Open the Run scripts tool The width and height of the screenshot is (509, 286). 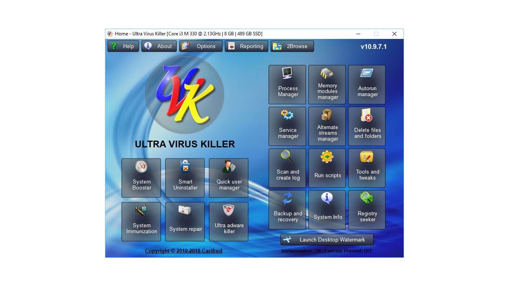[327, 168]
